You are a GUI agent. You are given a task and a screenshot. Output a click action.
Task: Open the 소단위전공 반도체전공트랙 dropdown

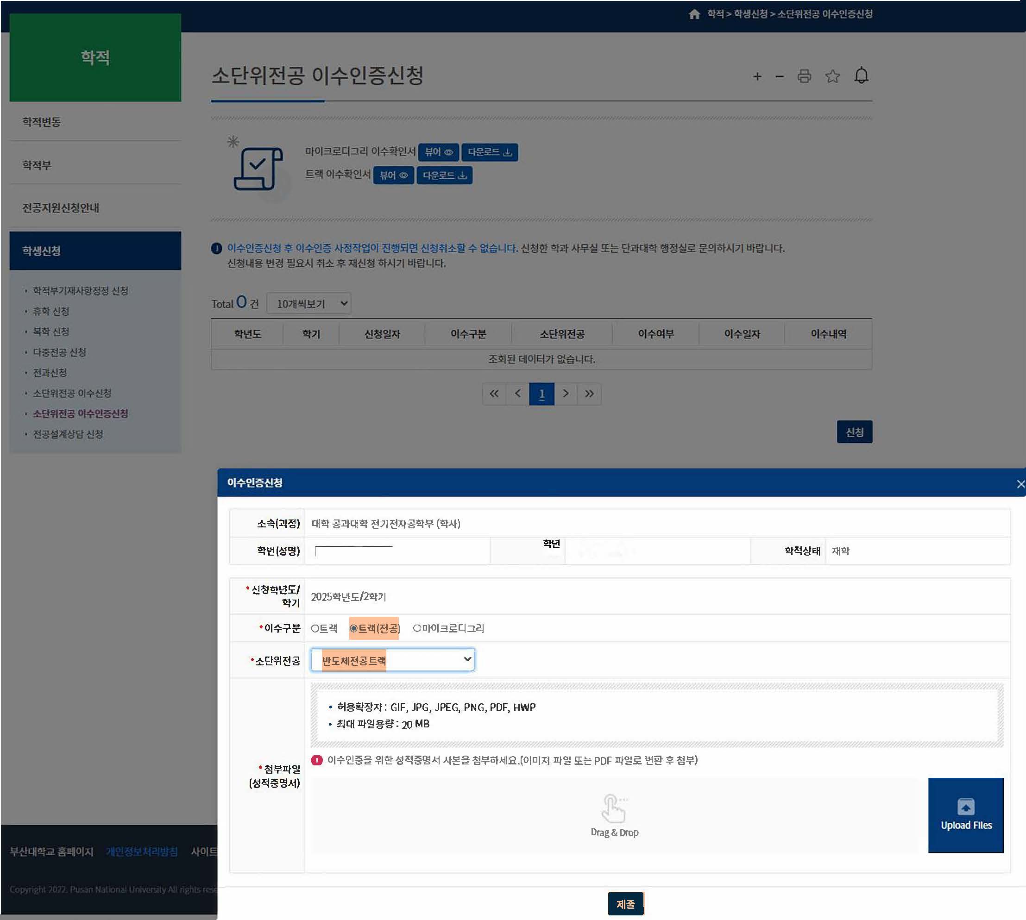(x=392, y=660)
